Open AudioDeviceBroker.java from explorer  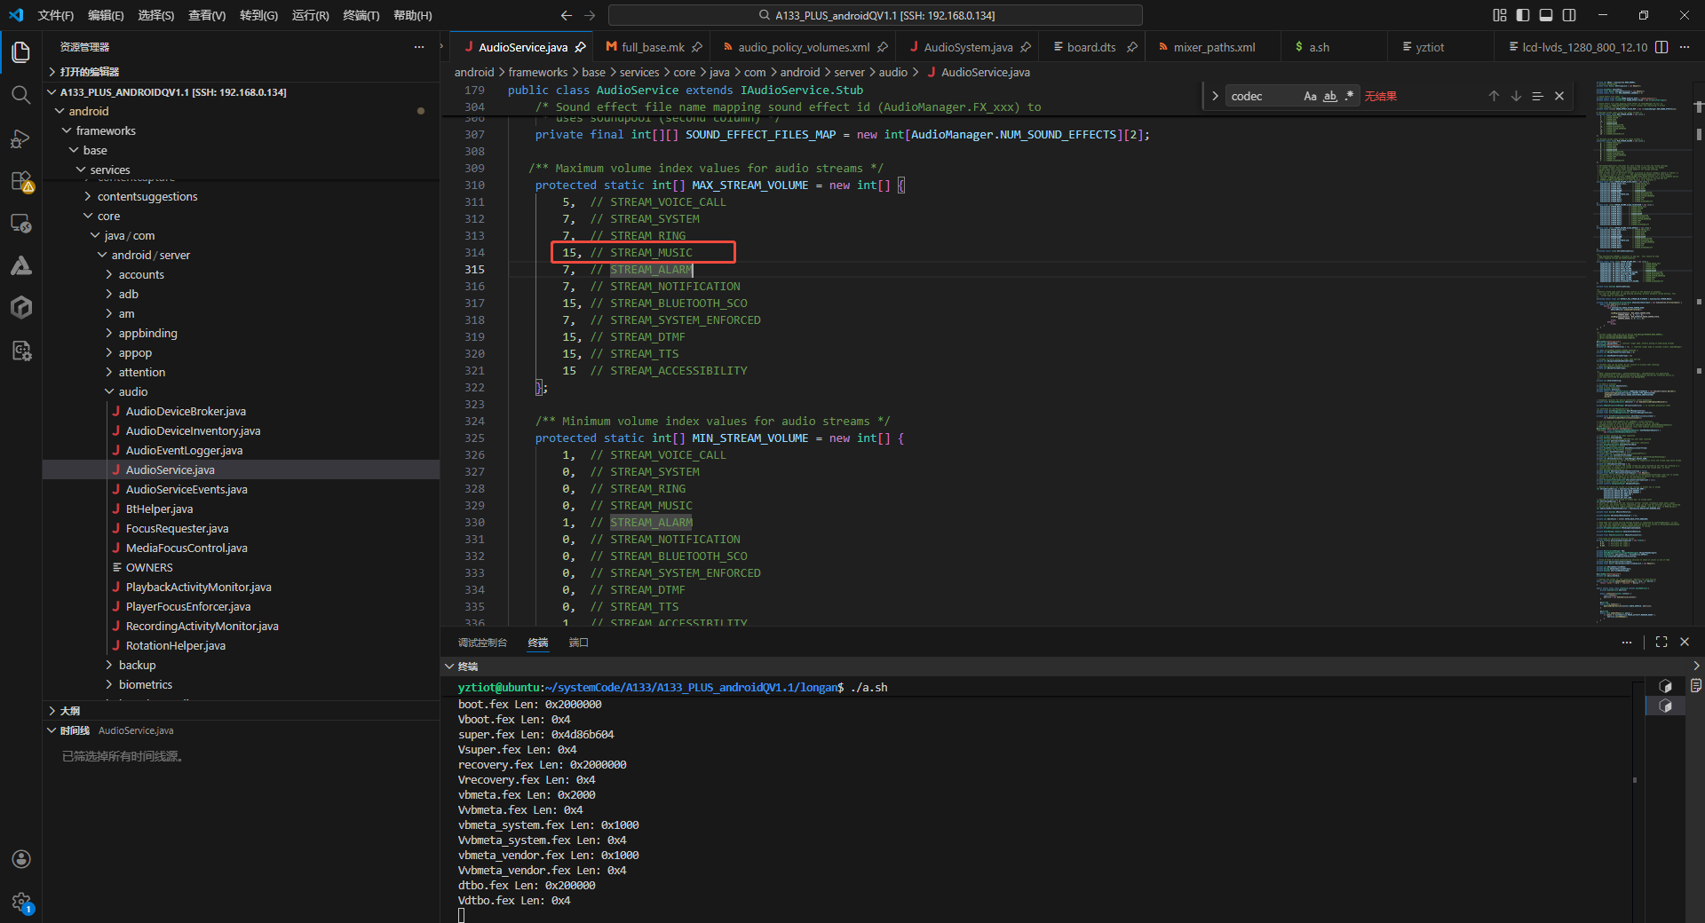pyautogui.click(x=186, y=411)
